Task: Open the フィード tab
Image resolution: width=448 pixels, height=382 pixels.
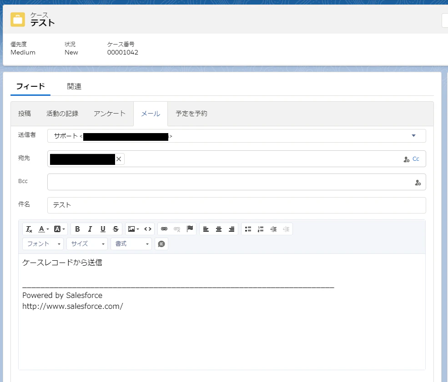Action: [x=30, y=86]
